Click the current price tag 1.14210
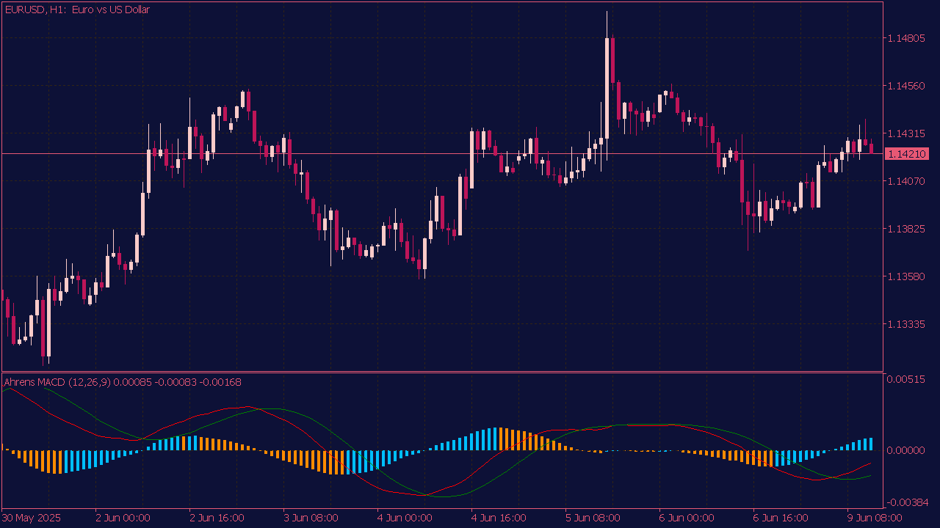The width and height of the screenshot is (940, 528). (908, 154)
